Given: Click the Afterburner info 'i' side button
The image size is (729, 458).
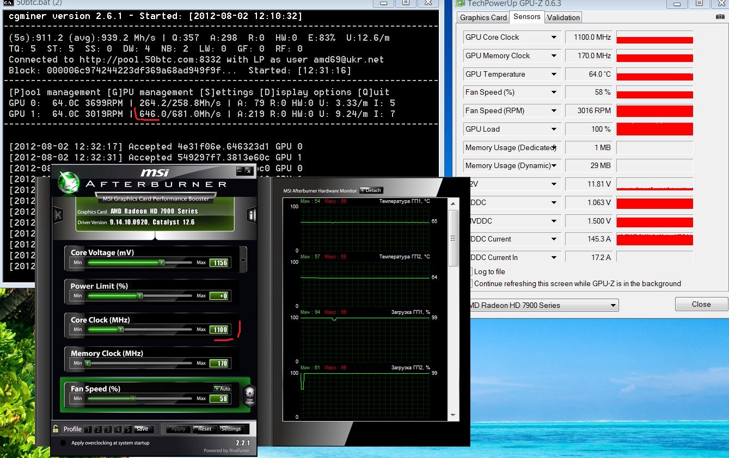Looking at the screenshot, I should click(252, 215).
